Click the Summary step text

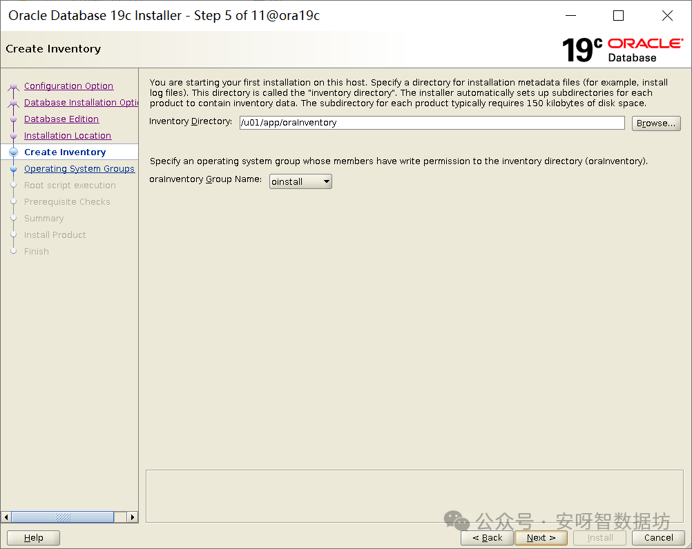pyautogui.click(x=44, y=219)
